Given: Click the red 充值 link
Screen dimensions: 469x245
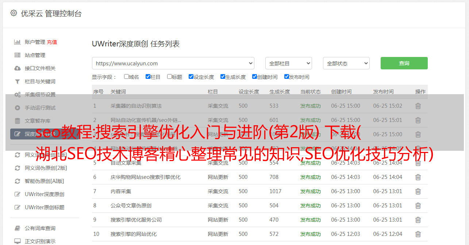Looking at the screenshot, I should (52, 42).
